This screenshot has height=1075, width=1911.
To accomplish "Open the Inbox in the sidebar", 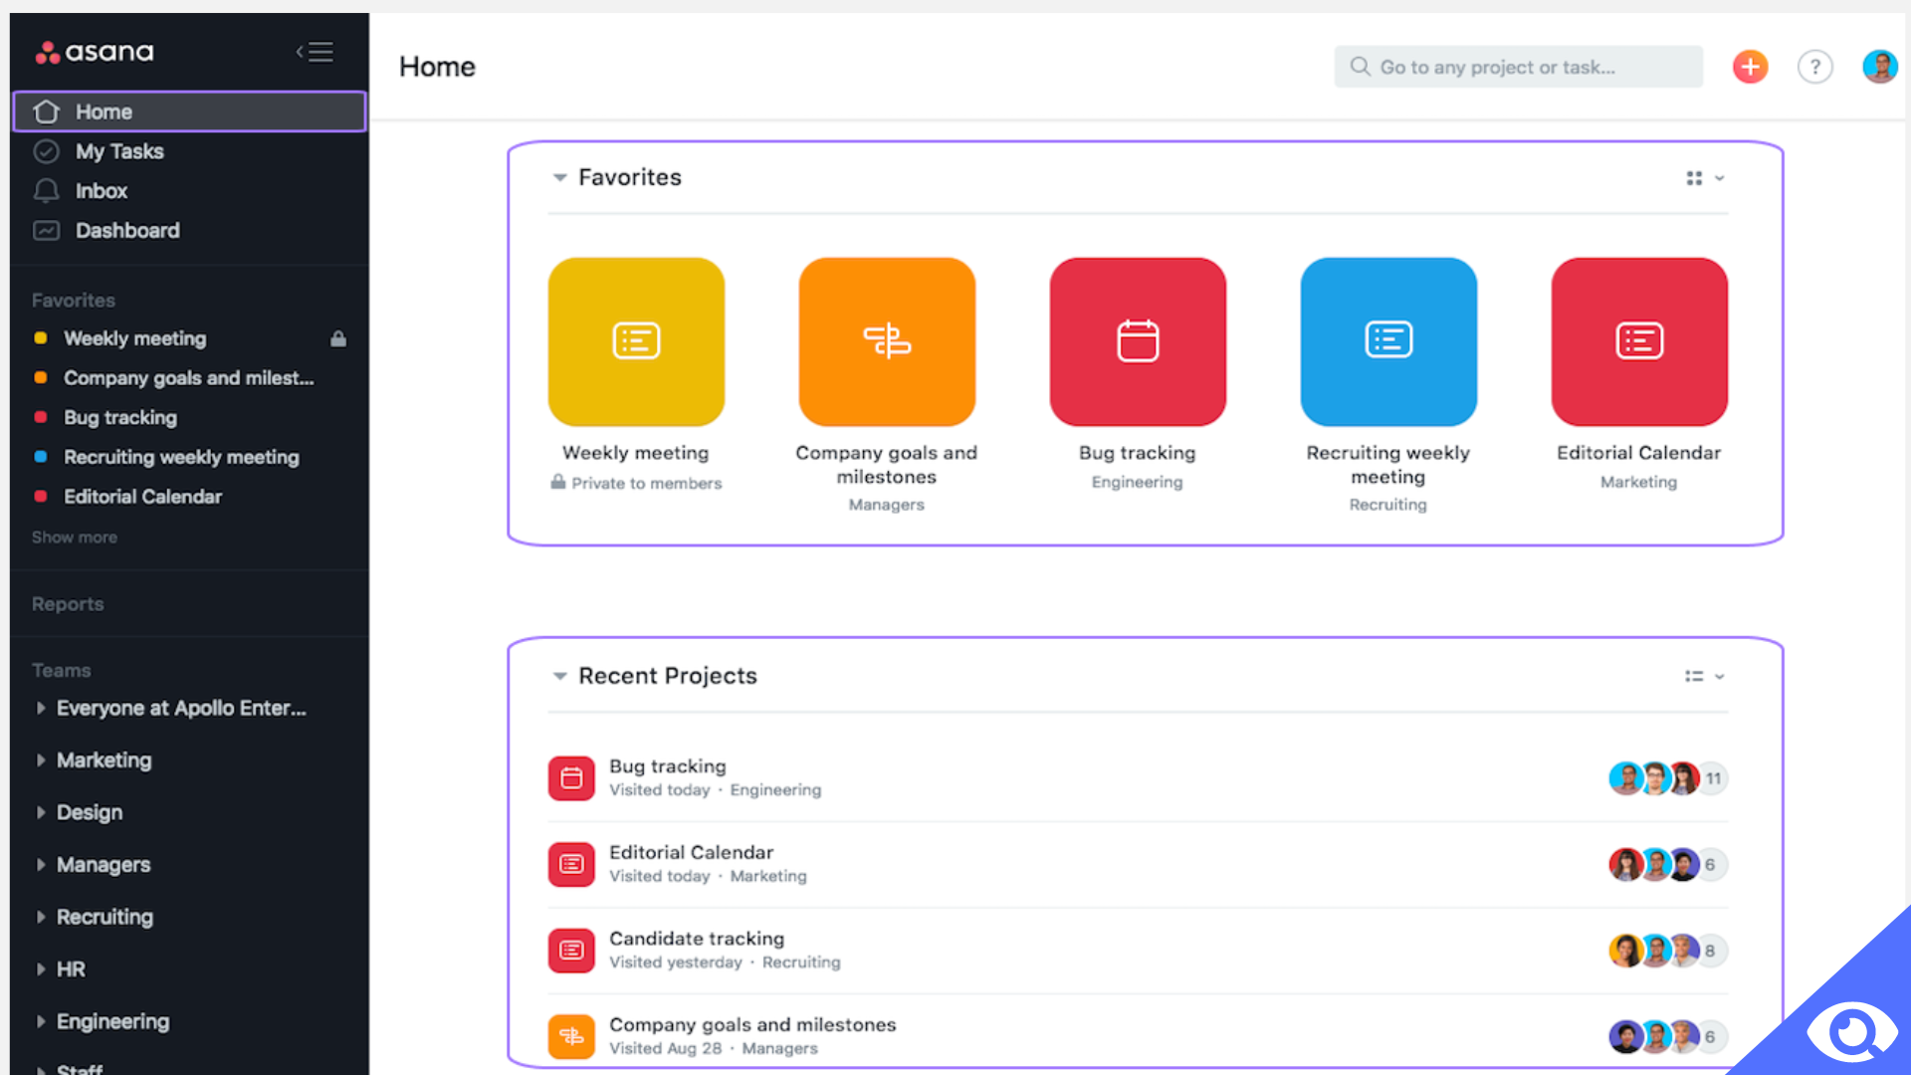I will [x=102, y=191].
